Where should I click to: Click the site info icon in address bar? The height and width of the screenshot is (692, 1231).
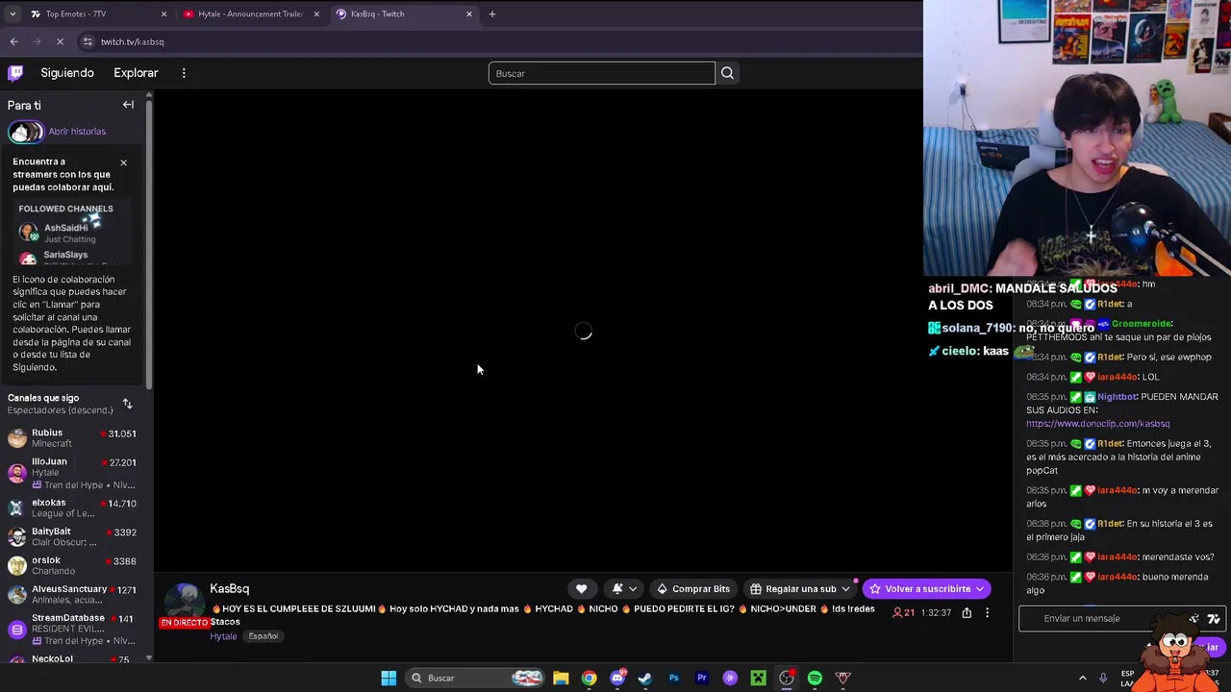pyautogui.click(x=88, y=41)
